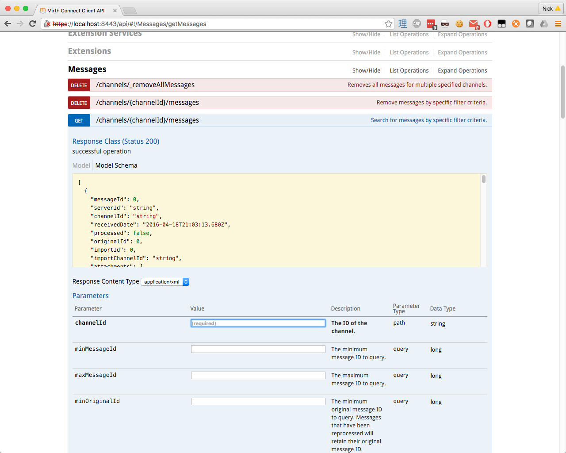
Task: Click Expand Operations for Messages
Action: [463, 70]
